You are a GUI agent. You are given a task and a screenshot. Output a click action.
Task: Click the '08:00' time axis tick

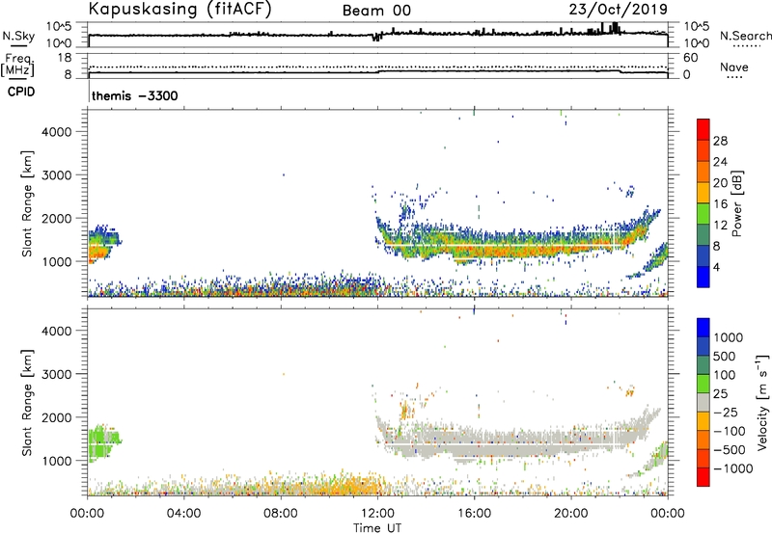281,514
